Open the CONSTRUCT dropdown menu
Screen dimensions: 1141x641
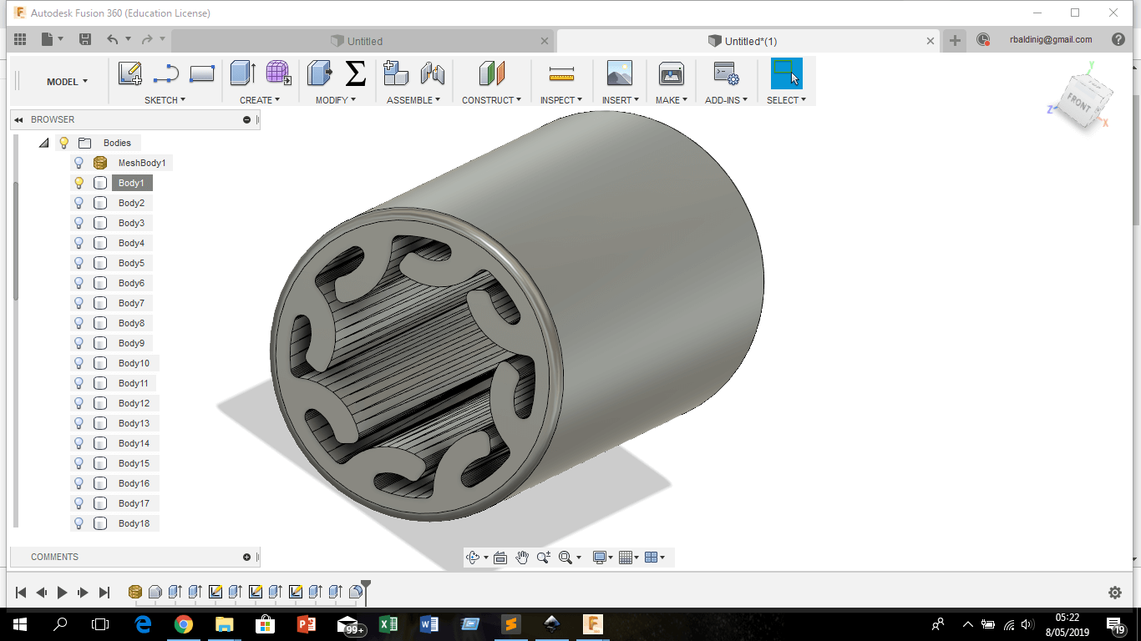point(491,100)
